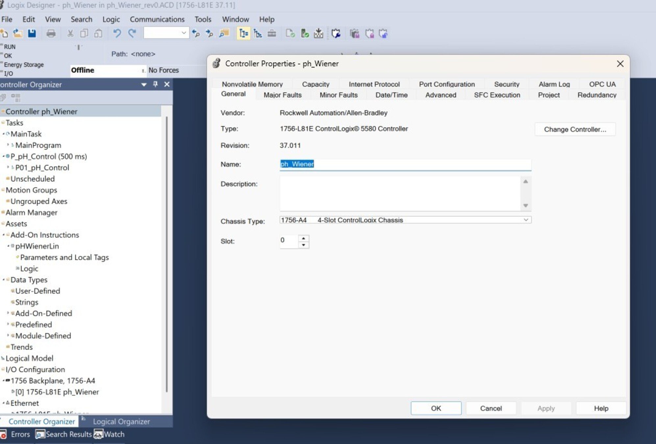Image resolution: width=656 pixels, height=444 pixels.
Task: Undo the last action
Action: 117,34
